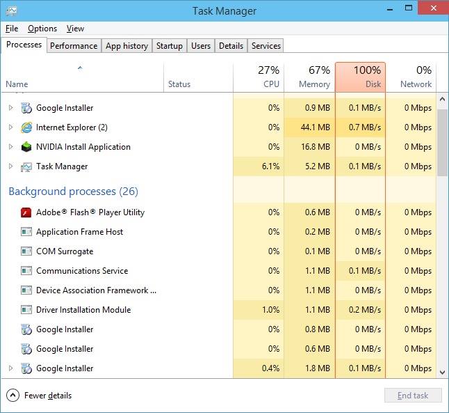
Task: Switch to the Users tab
Action: (x=201, y=46)
